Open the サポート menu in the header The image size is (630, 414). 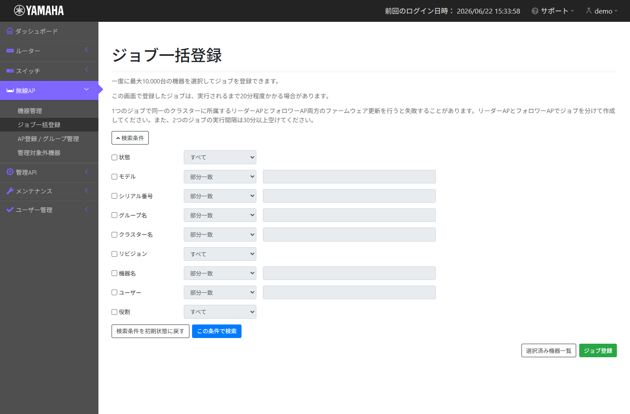tap(553, 11)
